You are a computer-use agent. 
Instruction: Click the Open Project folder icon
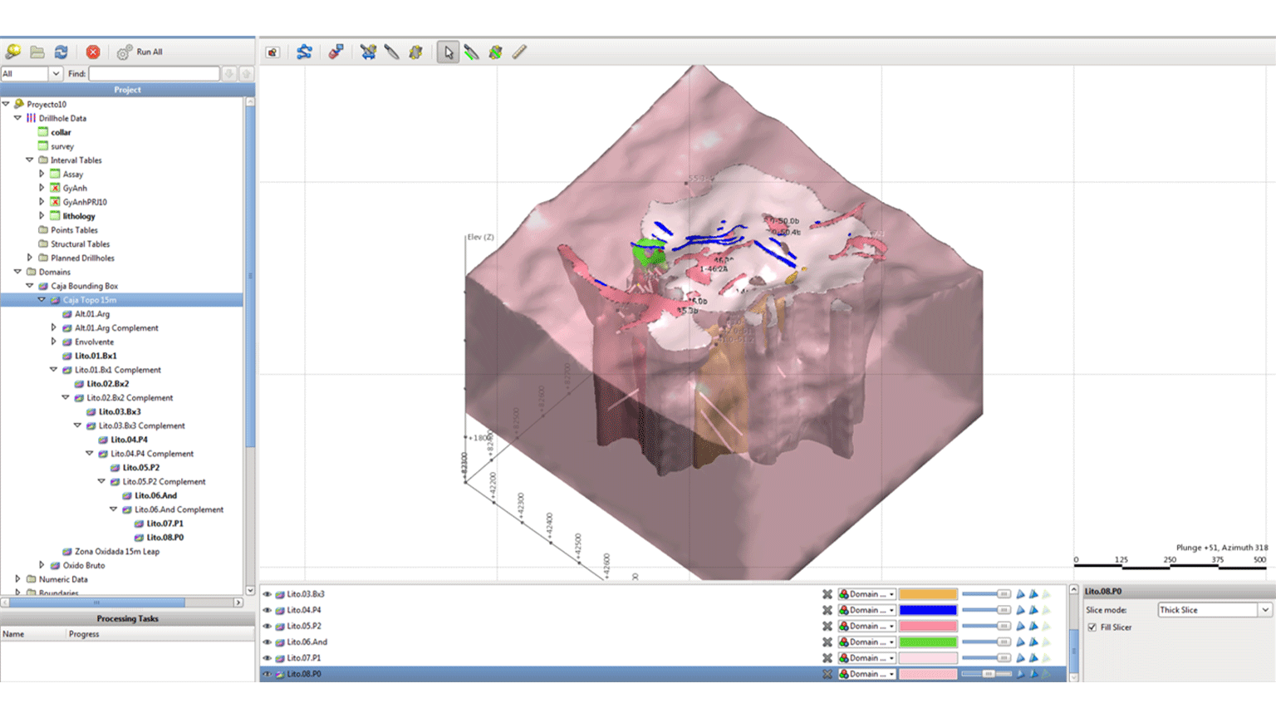(36, 52)
